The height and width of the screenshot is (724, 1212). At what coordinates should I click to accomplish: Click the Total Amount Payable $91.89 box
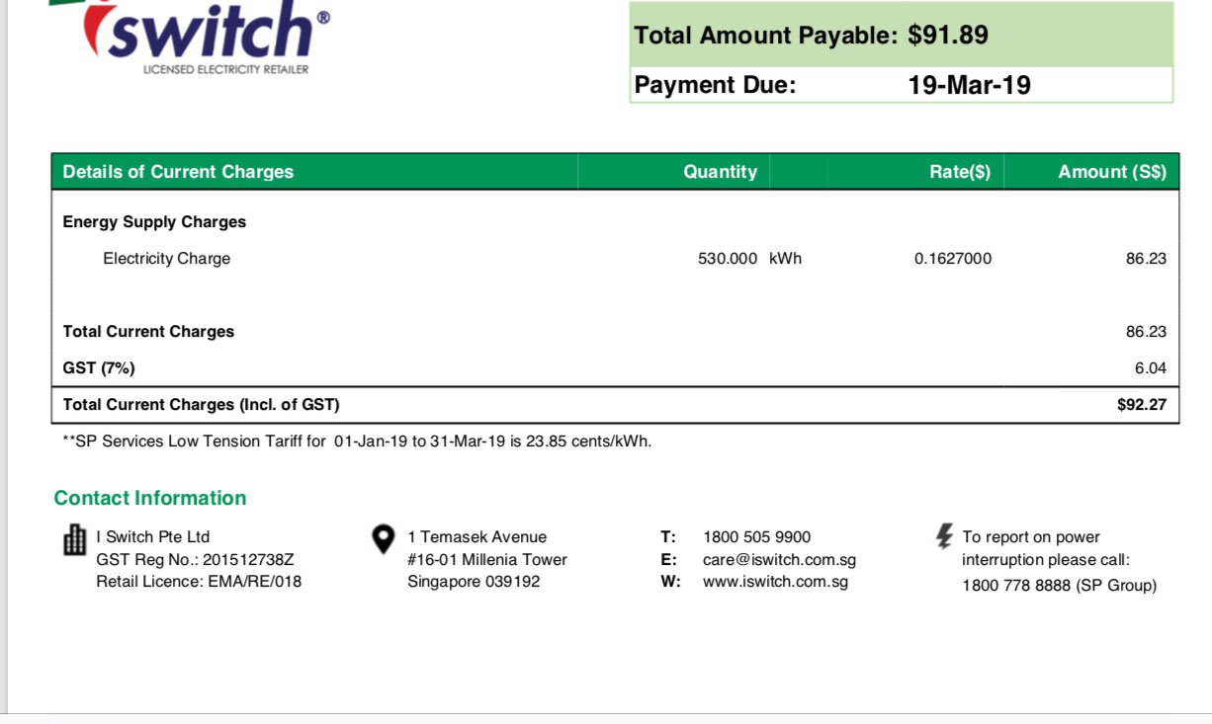point(901,36)
